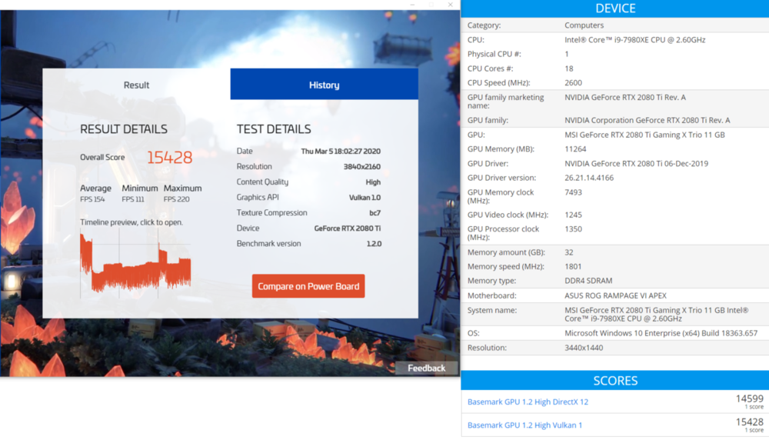The image size is (769, 440).
Task: Maximize the benchmark window
Action: (431, 5)
